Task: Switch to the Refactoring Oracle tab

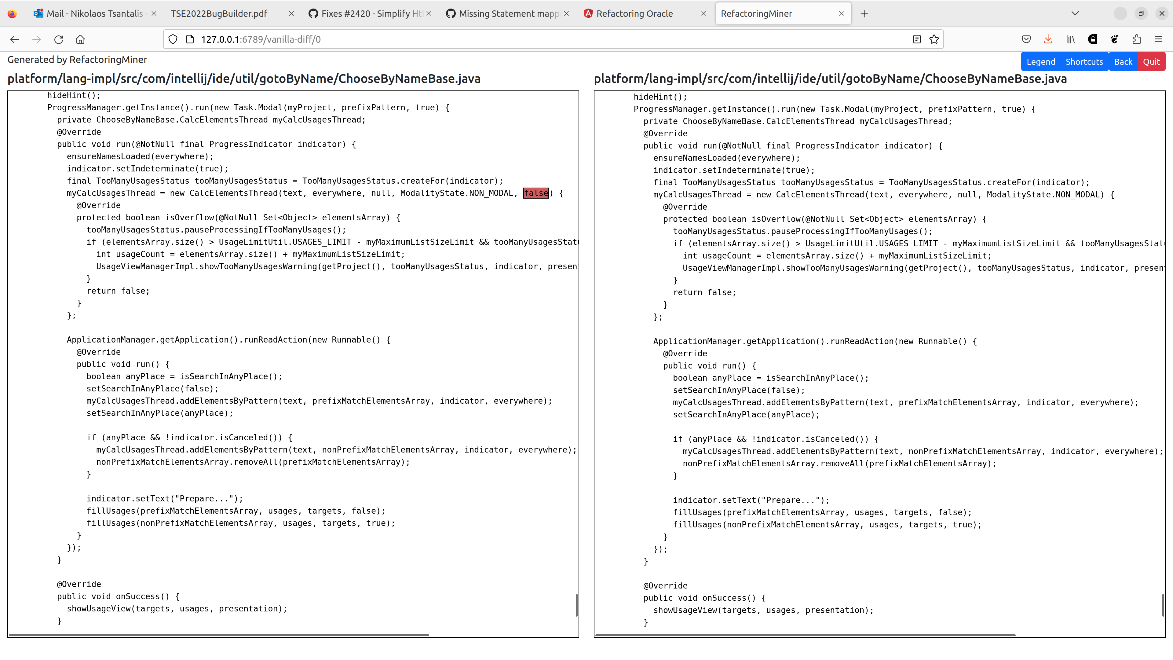Action: click(635, 13)
